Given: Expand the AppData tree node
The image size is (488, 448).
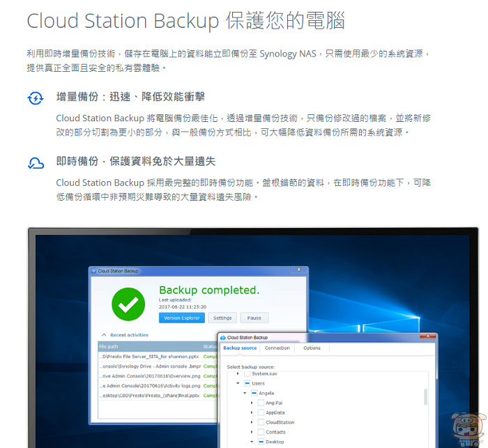Looking at the screenshot, I should click(x=252, y=412).
